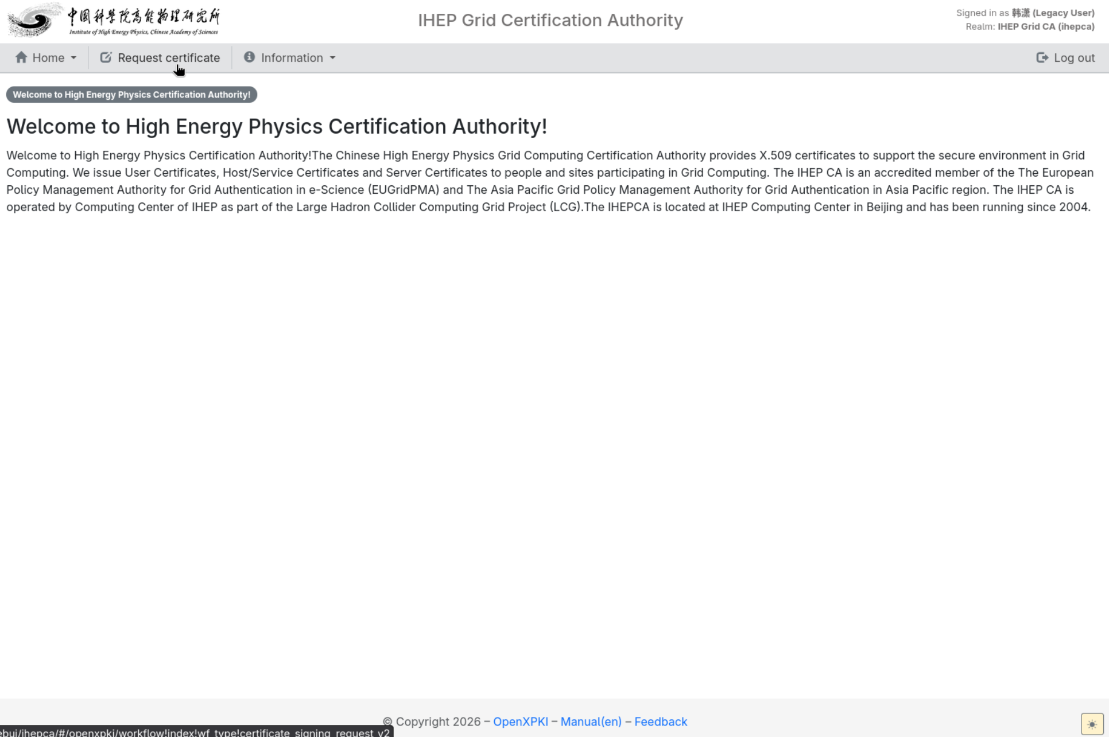Click the IHEP Grid Certification Authority title
Viewport: 1109px width, 737px height.
(550, 20)
